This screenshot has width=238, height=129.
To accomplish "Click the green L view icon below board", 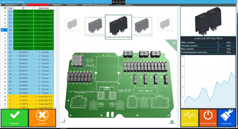I will [172, 122].
